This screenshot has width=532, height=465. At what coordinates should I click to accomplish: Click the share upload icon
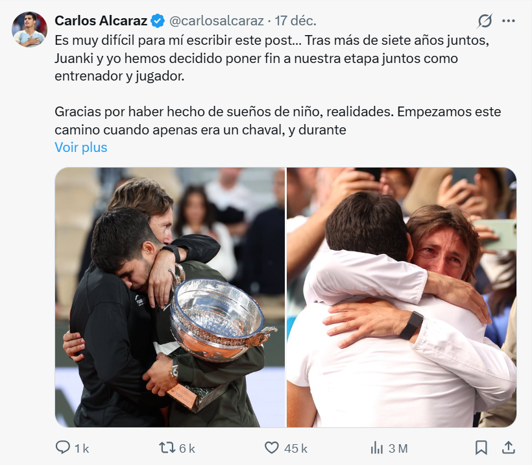coord(508,447)
